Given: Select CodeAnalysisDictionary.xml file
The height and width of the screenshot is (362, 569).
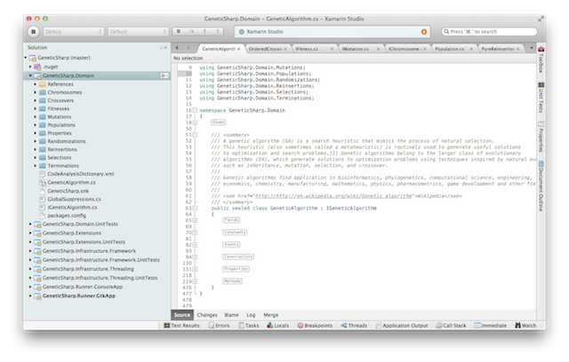Looking at the screenshot, I should click(81, 174).
